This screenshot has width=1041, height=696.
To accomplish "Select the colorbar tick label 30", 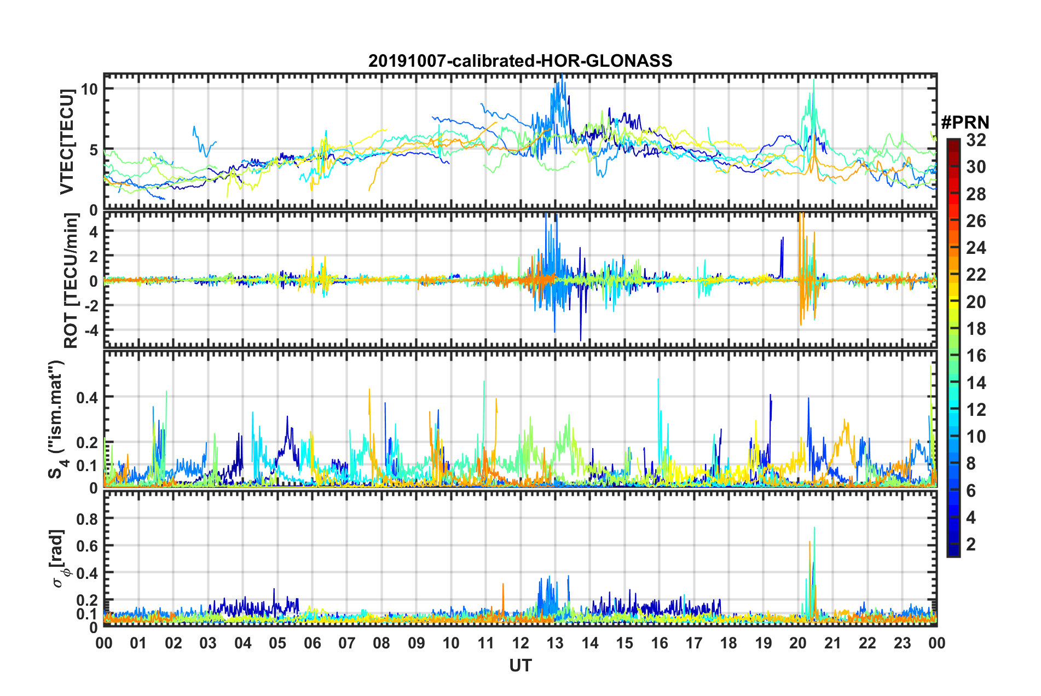I will pos(976,167).
